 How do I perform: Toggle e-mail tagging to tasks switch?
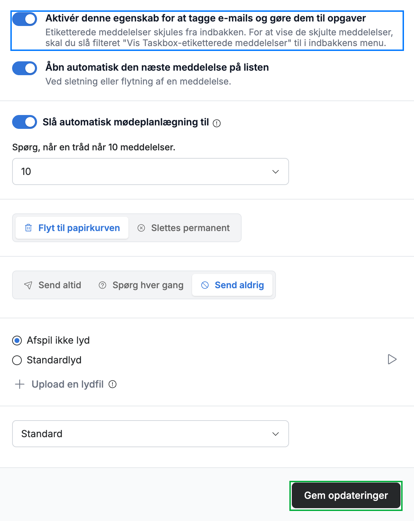click(25, 19)
